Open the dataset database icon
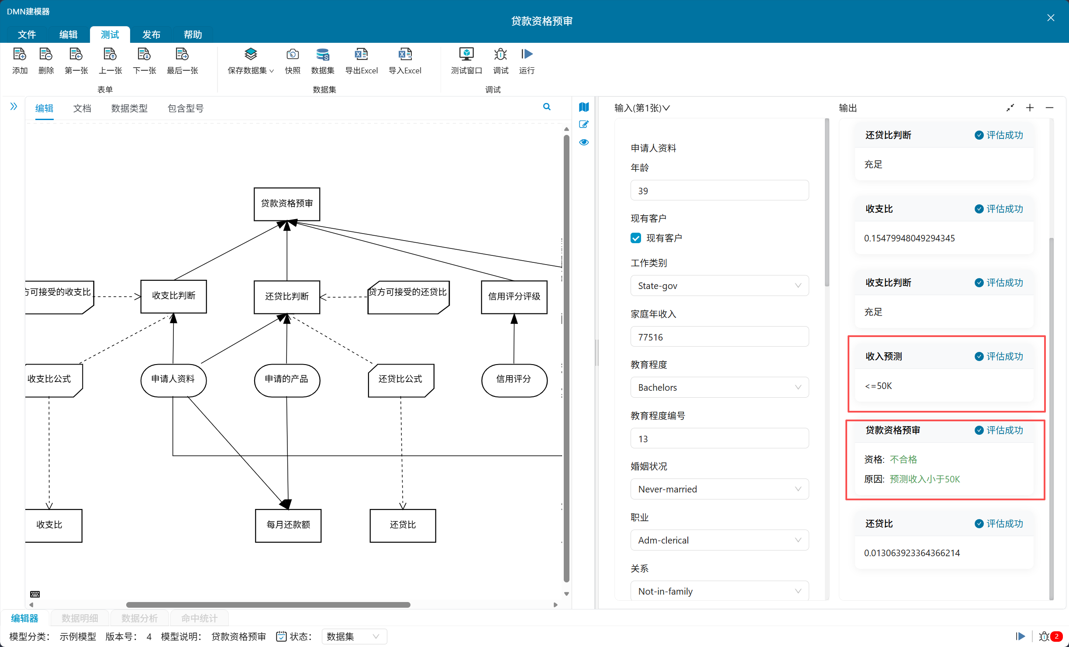Screen dimensions: 1069x647 coord(322,55)
